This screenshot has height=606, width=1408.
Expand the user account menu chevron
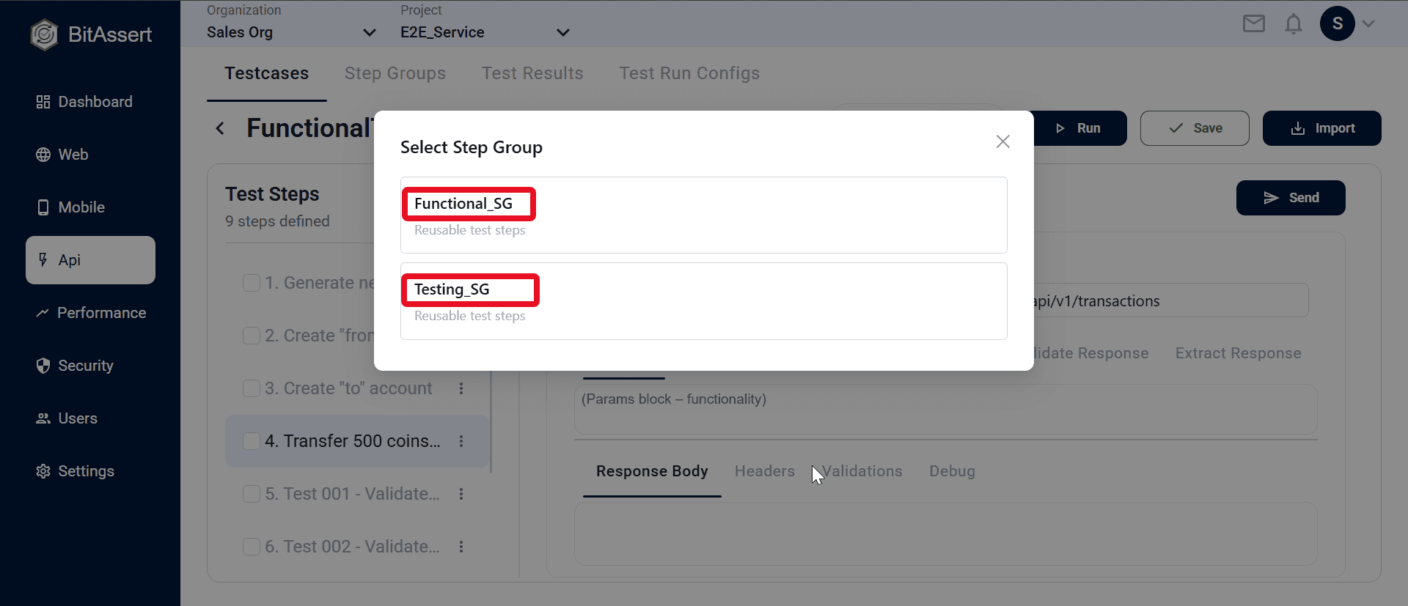coord(1368,23)
